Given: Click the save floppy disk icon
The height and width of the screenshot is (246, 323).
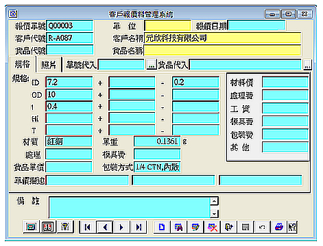Looking at the screenshot, I should pyautogui.click(x=246, y=227).
